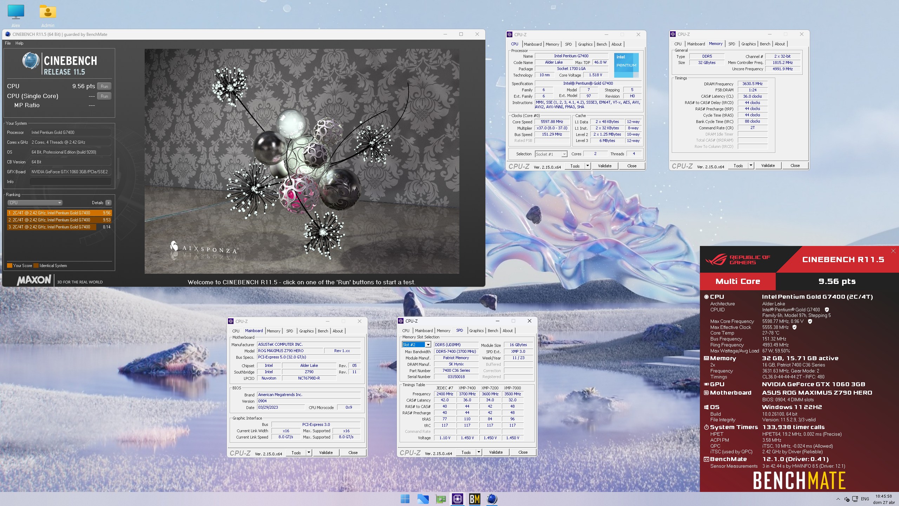Click Close button in CPU-Z Memory window
The height and width of the screenshot is (506, 899).
[795, 166]
